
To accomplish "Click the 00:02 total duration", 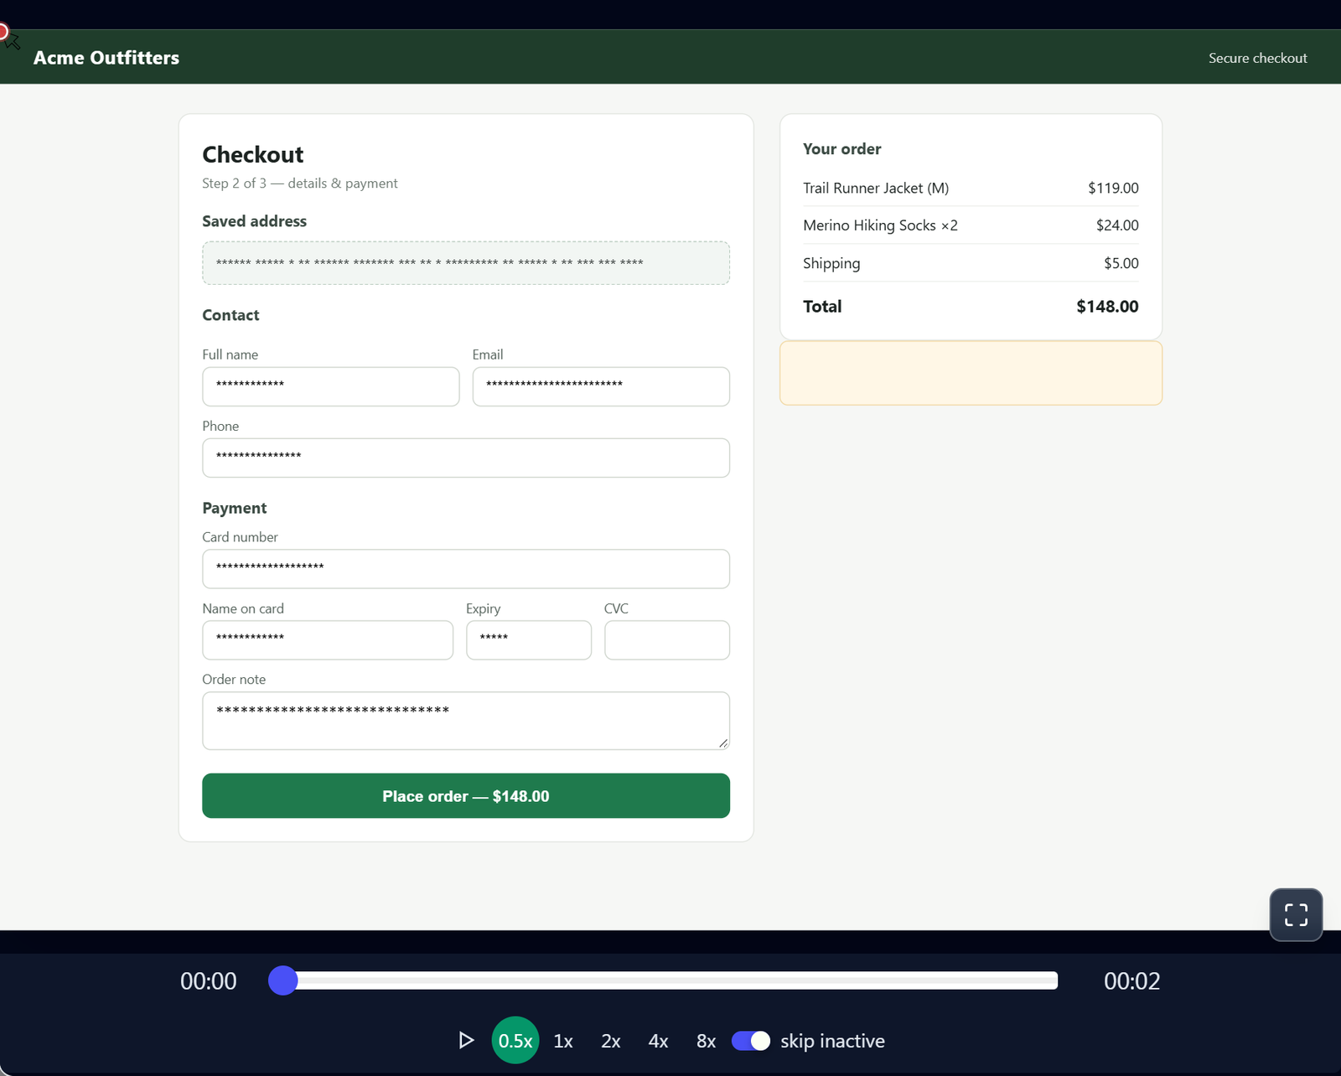I will coord(1131,980).
